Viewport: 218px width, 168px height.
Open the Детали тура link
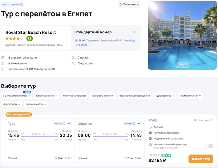click(x=203, y=120)
